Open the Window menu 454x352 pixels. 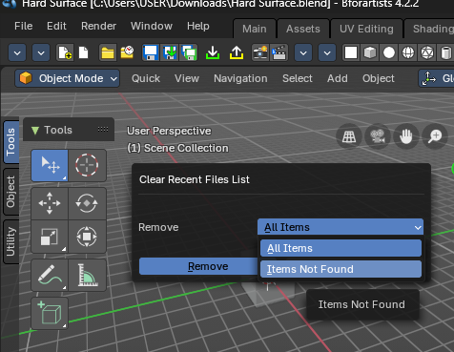(x=152, y=26)
